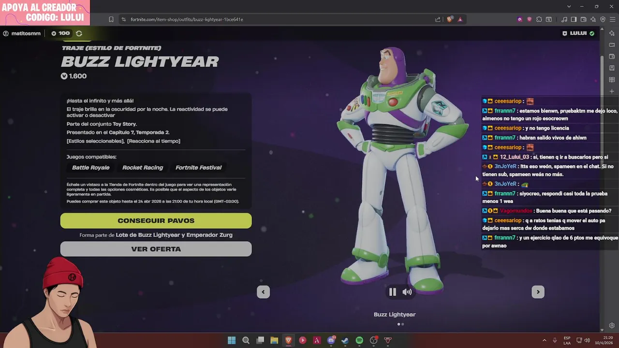Screen dimensions: 619x348
Task: Open Steam from the taskbar
Action: pos(345,340)
